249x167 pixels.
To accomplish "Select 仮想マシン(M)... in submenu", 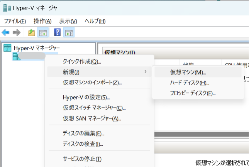I will [x=198, y=72].
